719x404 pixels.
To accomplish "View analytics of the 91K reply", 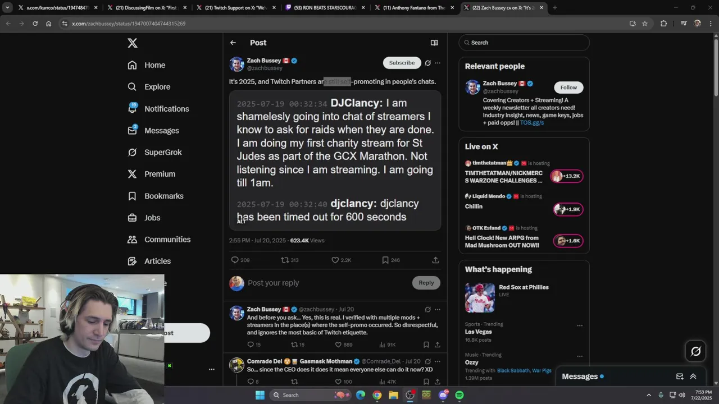I will click(x=388, y=345).
